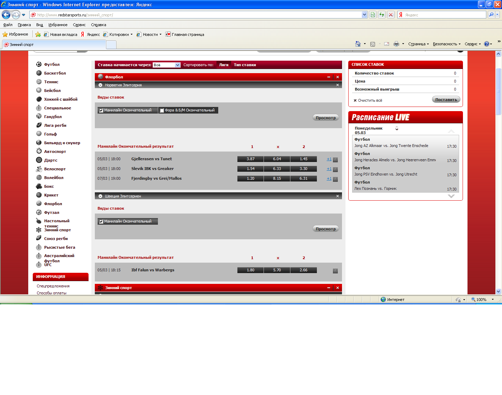Toggle Манилайн Окончательный under Швеция Элитсериен

coord(101,222)
